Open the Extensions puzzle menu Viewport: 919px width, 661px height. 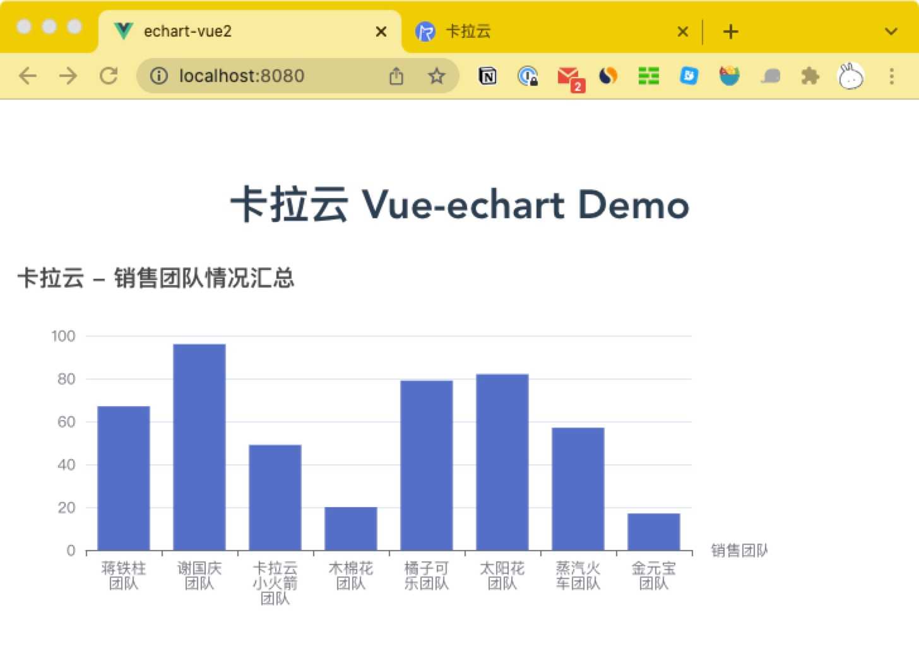point(810,76)
